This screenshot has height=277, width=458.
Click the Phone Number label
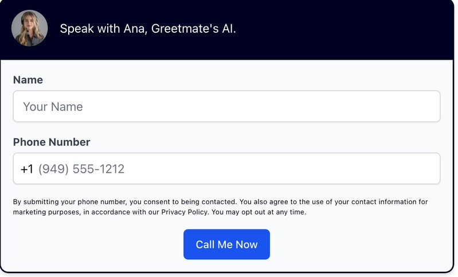pyautogui.click(x=52, y=142)
